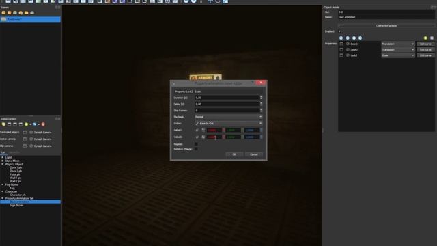The image size is (437, 246).
Task: Click the second minus icon above Properties
Action: point(348,38)
